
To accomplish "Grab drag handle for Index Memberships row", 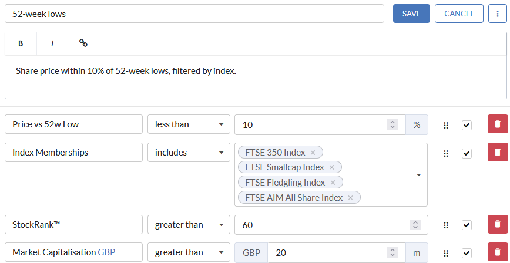I will [446, 153].
